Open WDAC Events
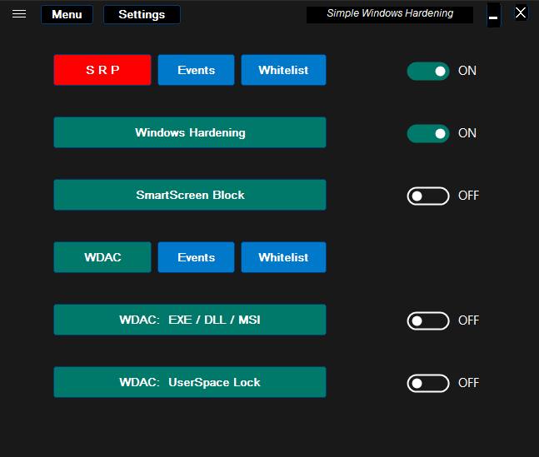 coord(197,257)
